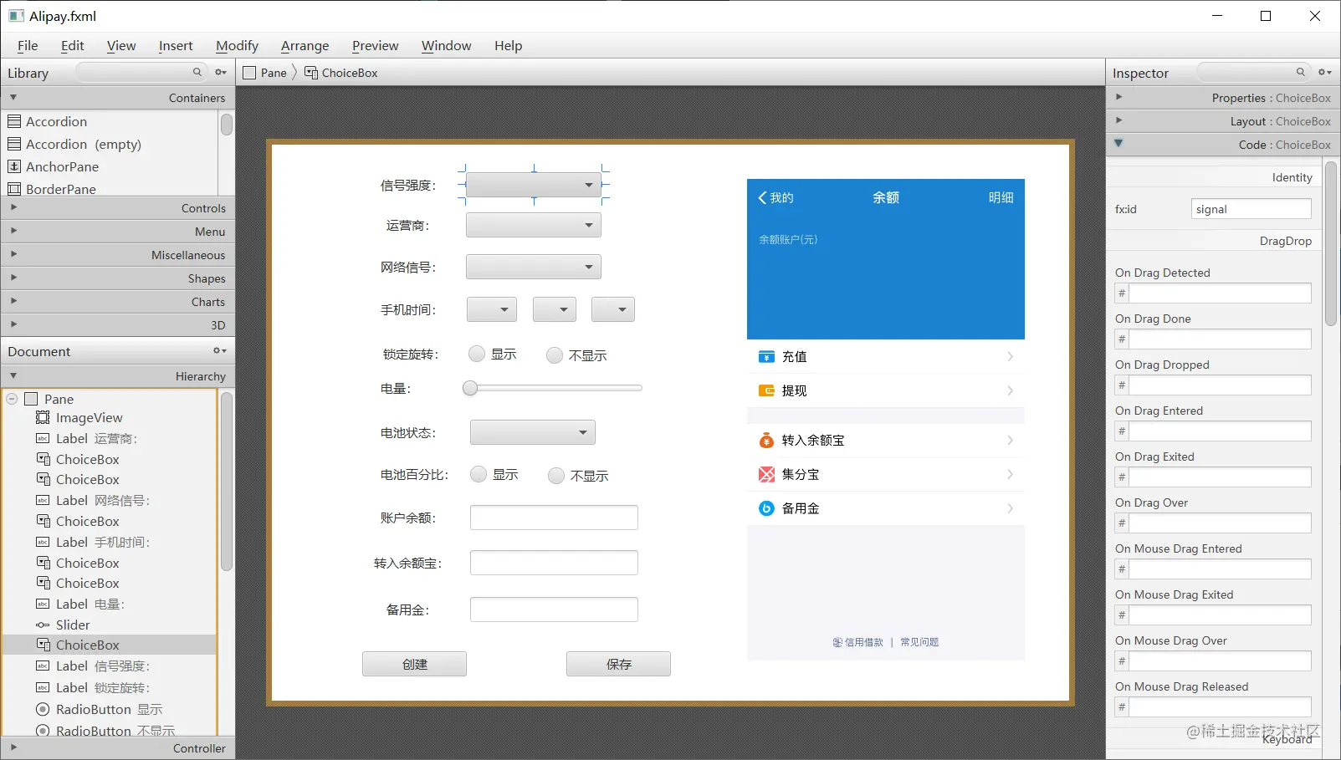The image size is (1341, 760).
Task: Click the BorderPane icon in Library
Action: (14, 189)
